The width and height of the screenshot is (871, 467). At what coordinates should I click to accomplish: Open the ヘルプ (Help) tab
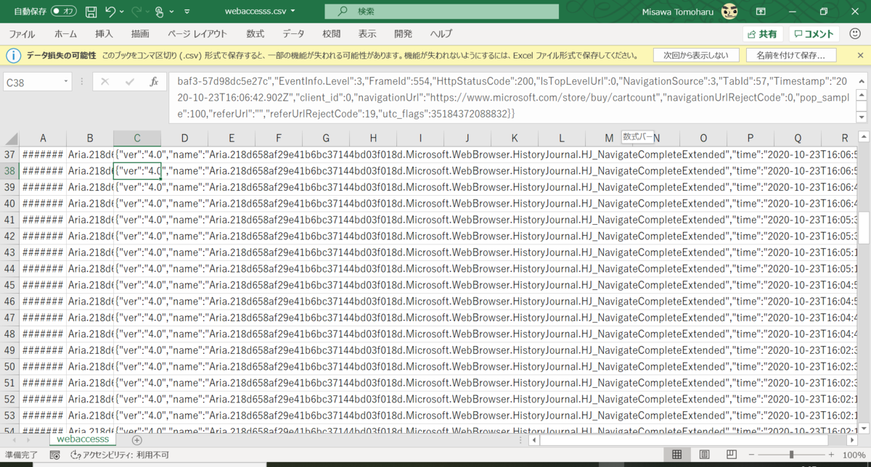point(441,34)
